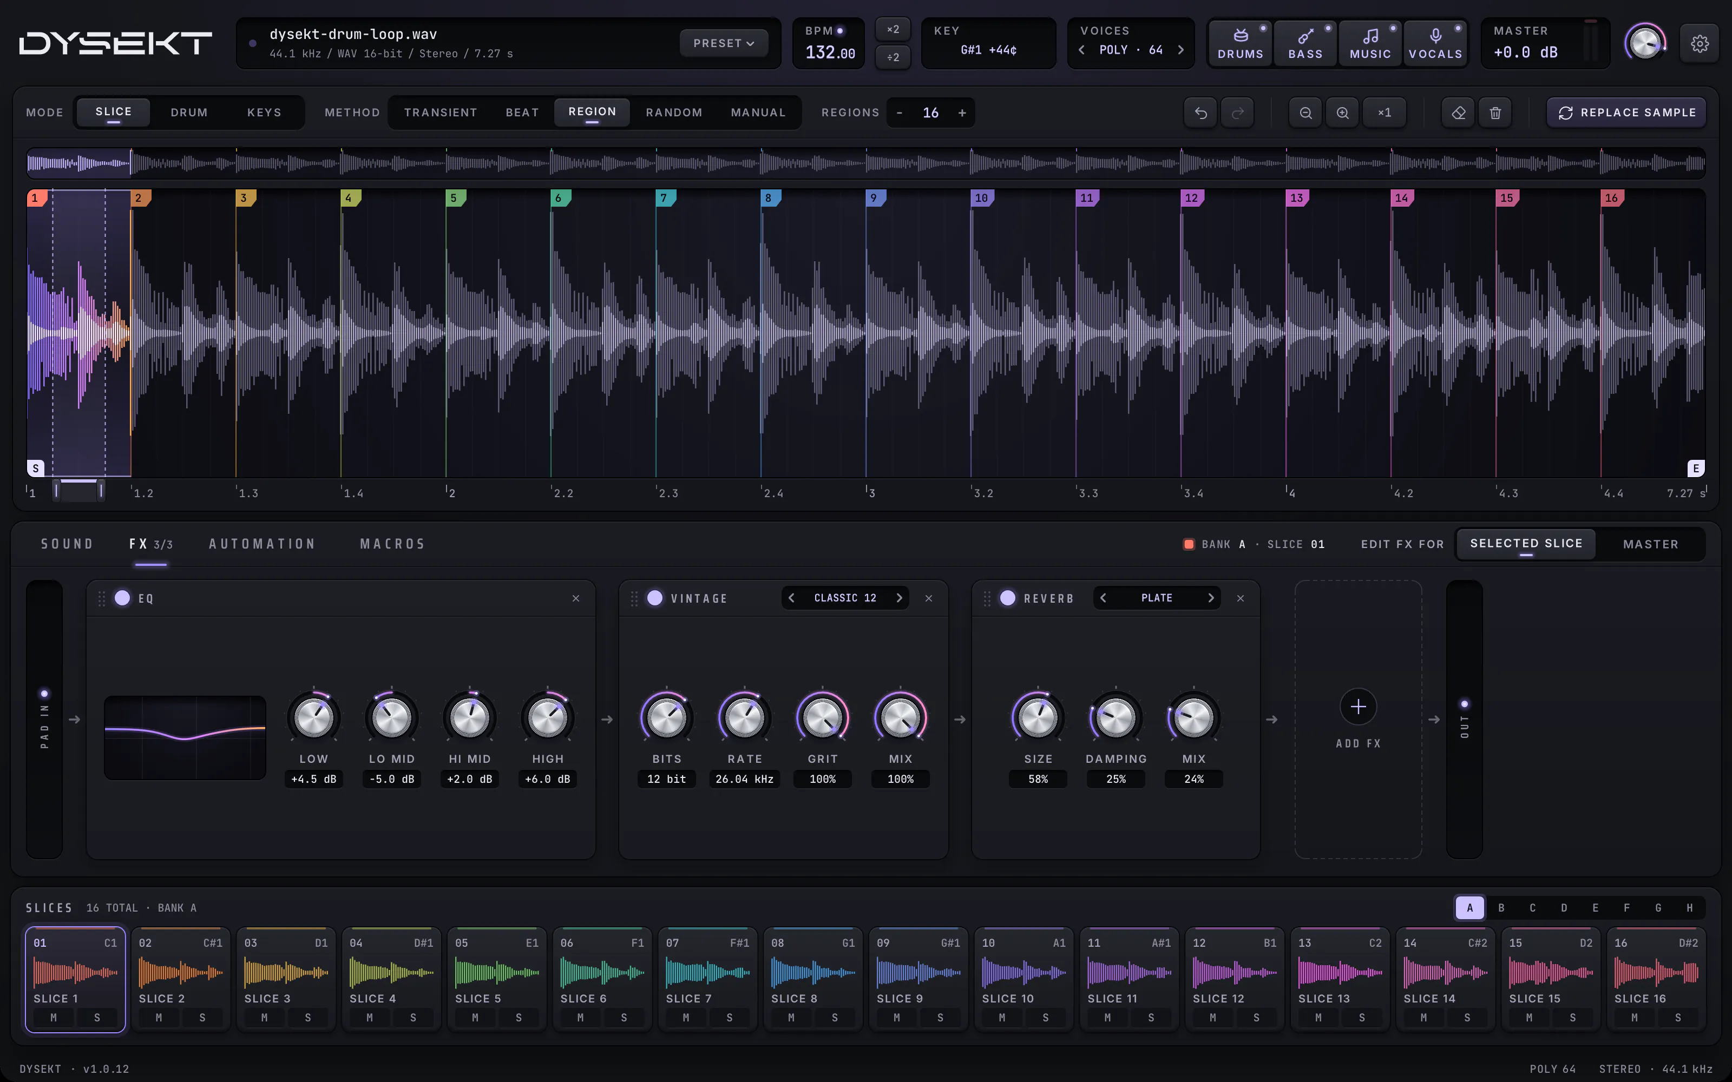
Task: Solo SLICE 2 pad
Action: [202, 1017]
